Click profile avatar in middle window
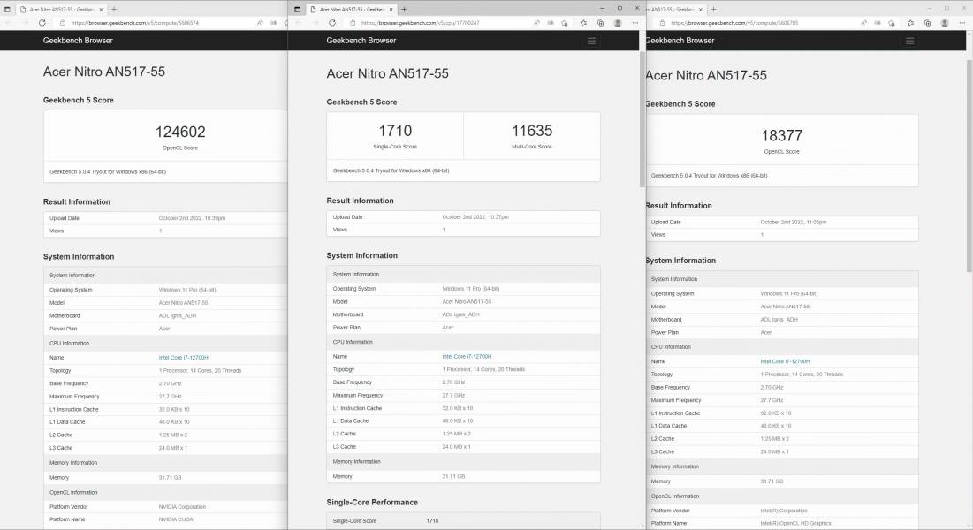Viewport: 973px width, 530px height. coord(618,23)
